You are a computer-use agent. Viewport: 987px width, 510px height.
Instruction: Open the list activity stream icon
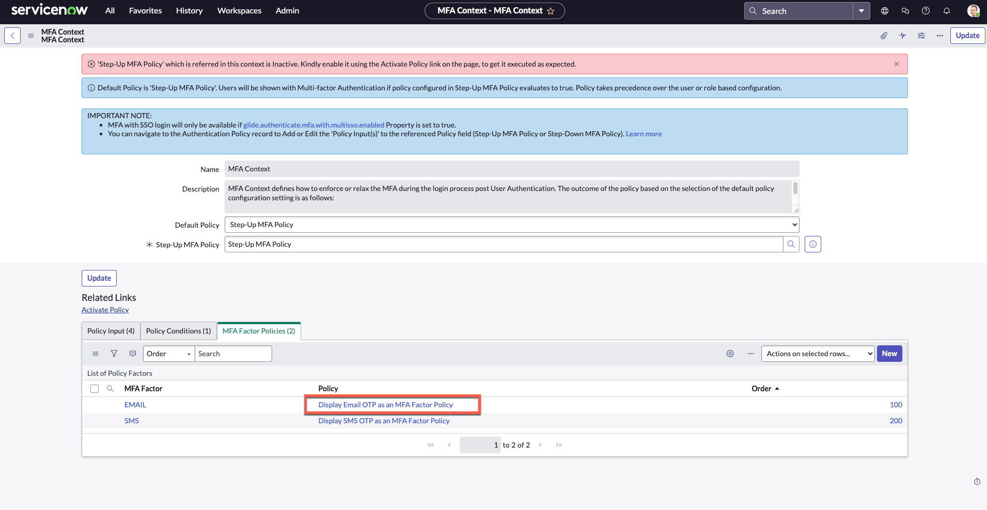tap(133, 354)
